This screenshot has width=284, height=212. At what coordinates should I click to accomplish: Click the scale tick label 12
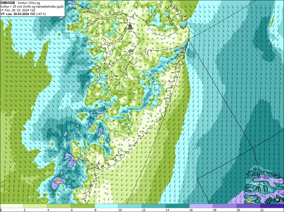(x=144, y=210)
